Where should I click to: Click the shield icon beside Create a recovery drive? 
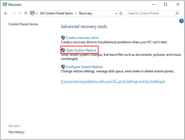63,38
